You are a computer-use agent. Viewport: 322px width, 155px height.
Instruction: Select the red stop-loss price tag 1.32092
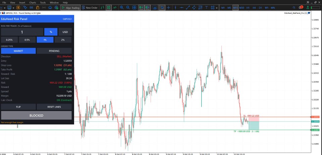pos(315,117)
